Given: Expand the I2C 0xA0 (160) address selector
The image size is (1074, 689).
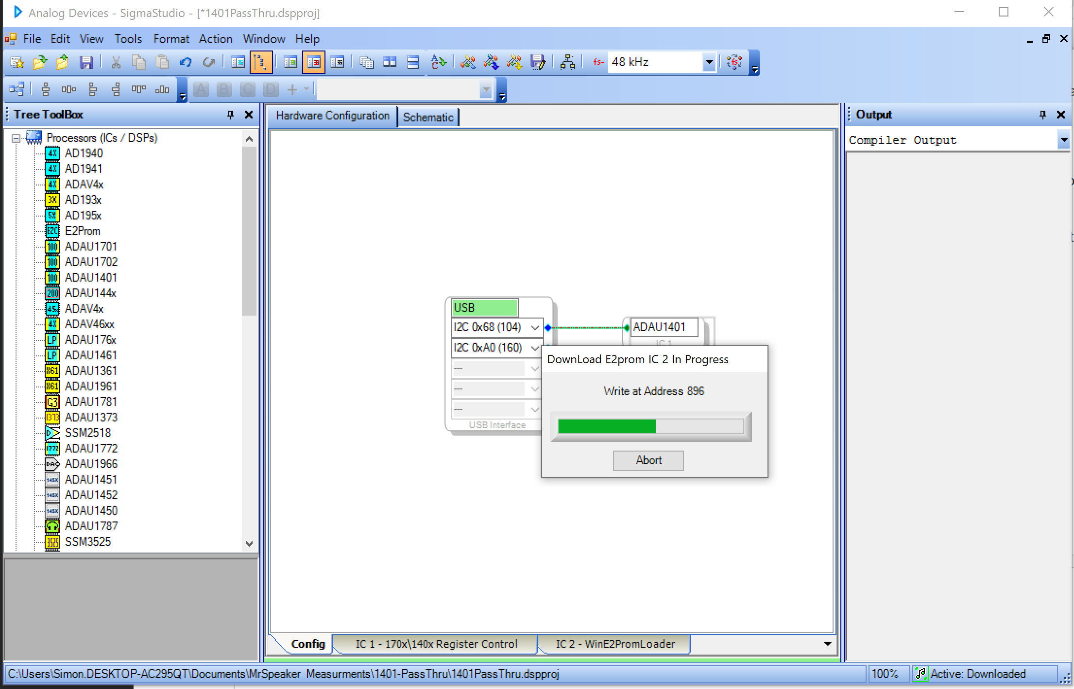Looking at the screenshot, I should click(535, 347).
